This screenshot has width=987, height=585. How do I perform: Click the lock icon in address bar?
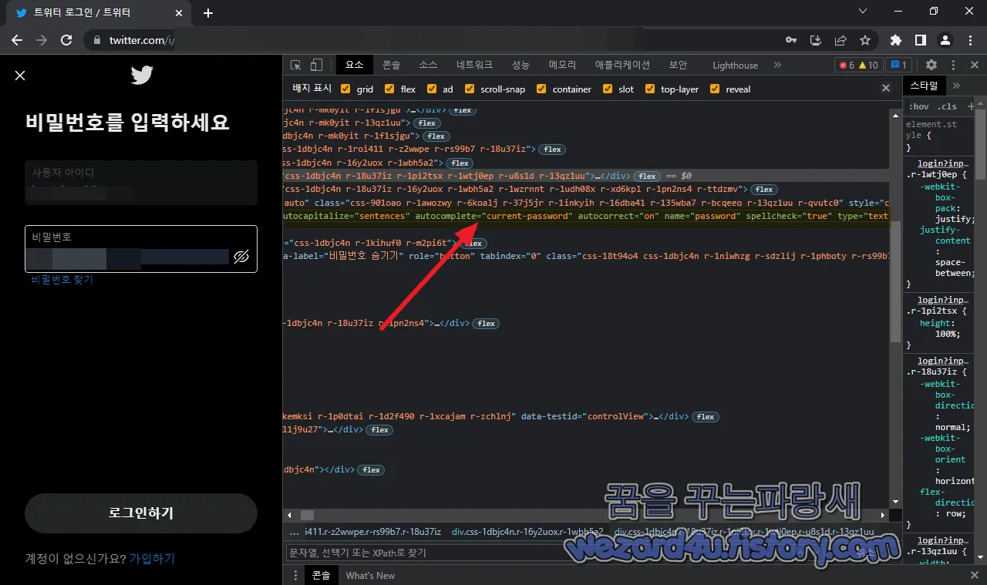[96, 40]
